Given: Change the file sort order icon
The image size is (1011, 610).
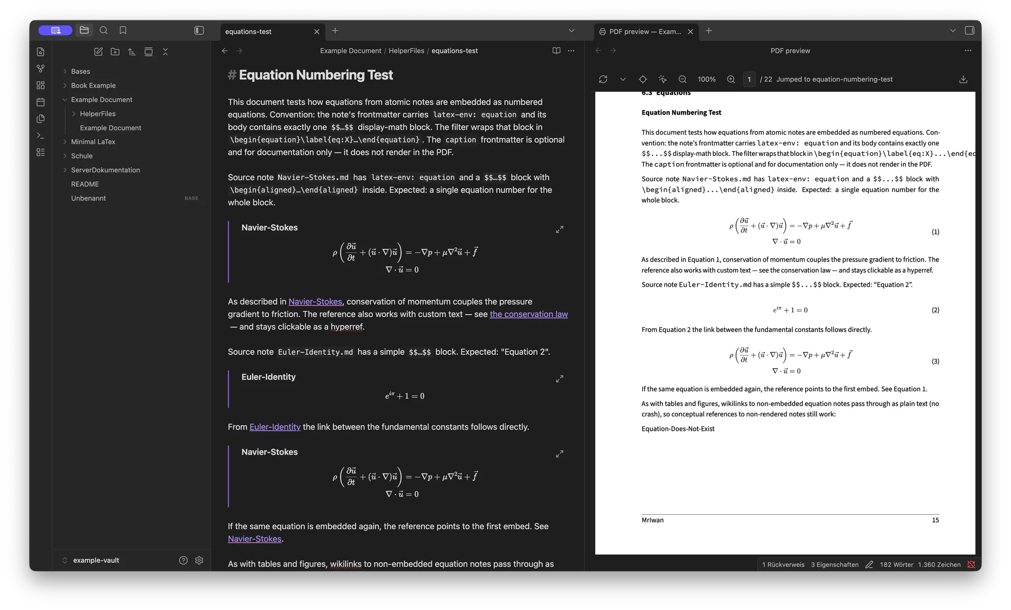Looking at the screenshot, I should pyautogui.click(x=132, y=52).
